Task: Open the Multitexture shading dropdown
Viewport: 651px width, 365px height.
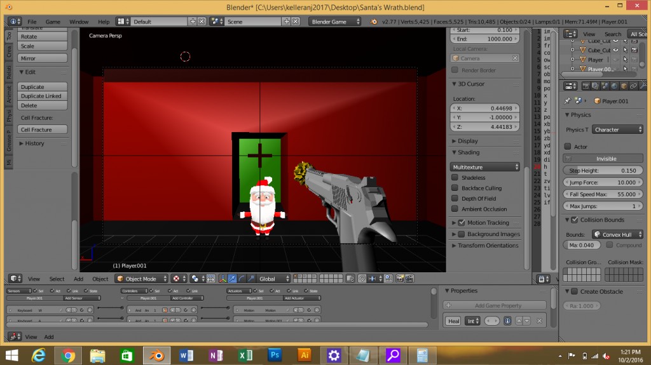Action: tap(485, 167)
